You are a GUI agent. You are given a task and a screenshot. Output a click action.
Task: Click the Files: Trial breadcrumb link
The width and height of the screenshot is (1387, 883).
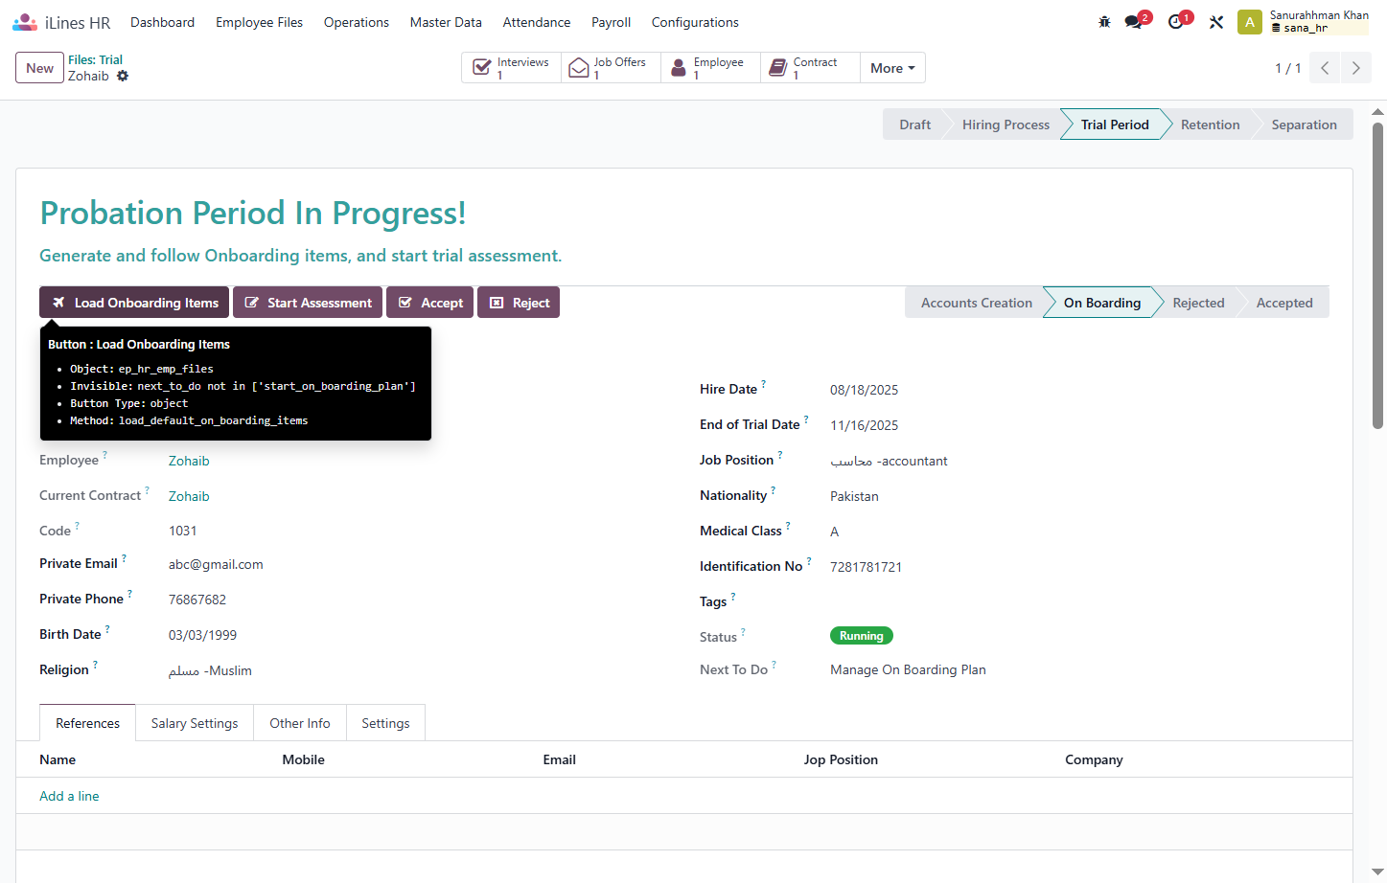[95, 59]
